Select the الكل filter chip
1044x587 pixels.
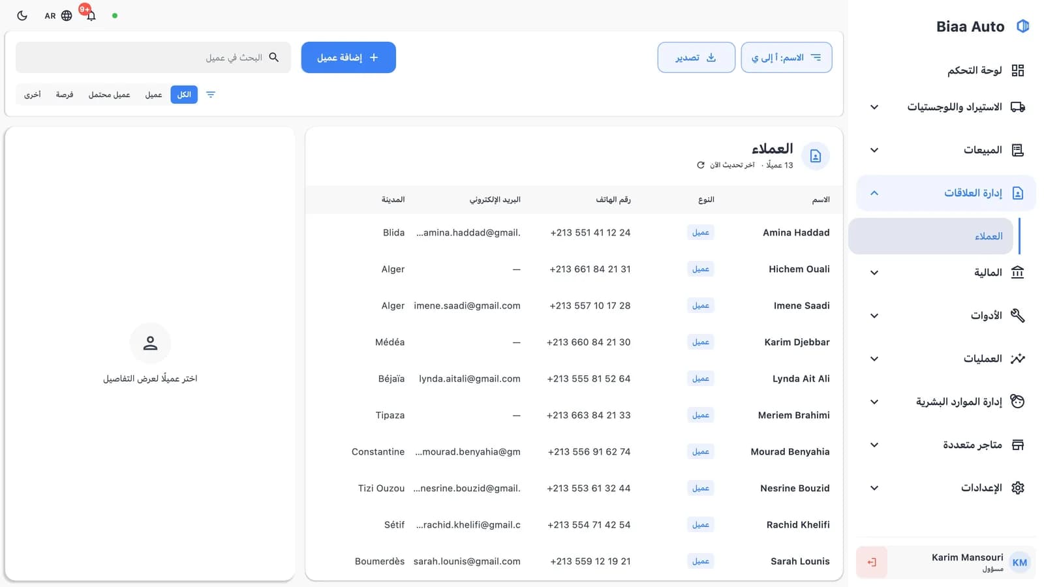tap(184, 95)
